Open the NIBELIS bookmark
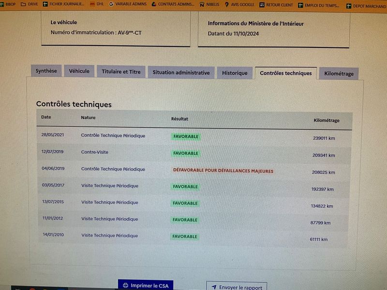 click(x=209, y=5)
